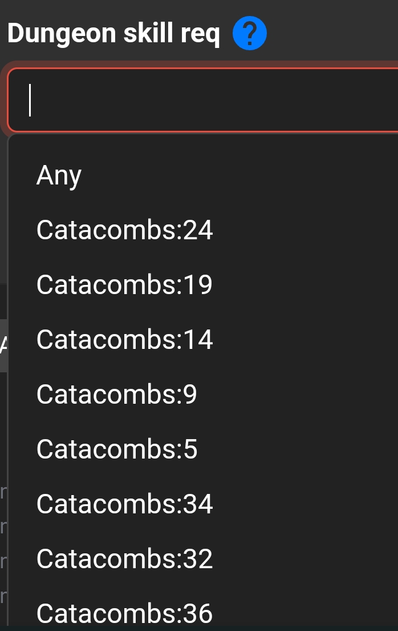This screenshot has width=398, height=631.
Task: Set requirement to Catacombs level 5
Action: [x=116, y=449]
